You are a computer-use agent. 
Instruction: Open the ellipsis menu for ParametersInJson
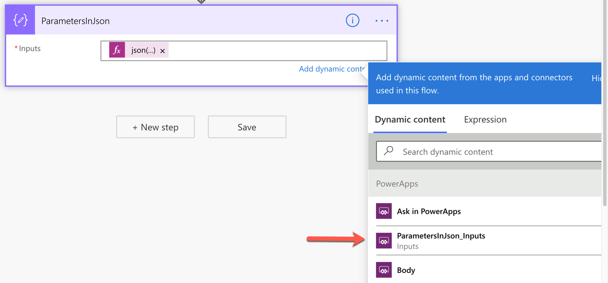click(381, 20)
